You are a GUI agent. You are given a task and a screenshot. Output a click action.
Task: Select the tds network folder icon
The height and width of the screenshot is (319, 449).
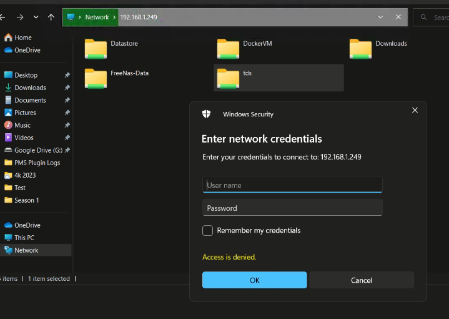pos(228,78)
